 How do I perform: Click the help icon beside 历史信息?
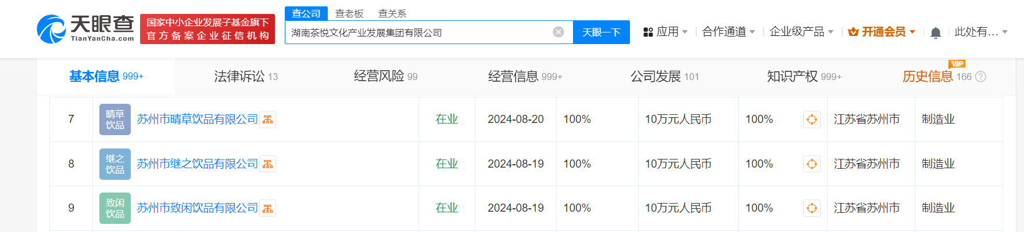pyautogui.click(x=980, y=77)
